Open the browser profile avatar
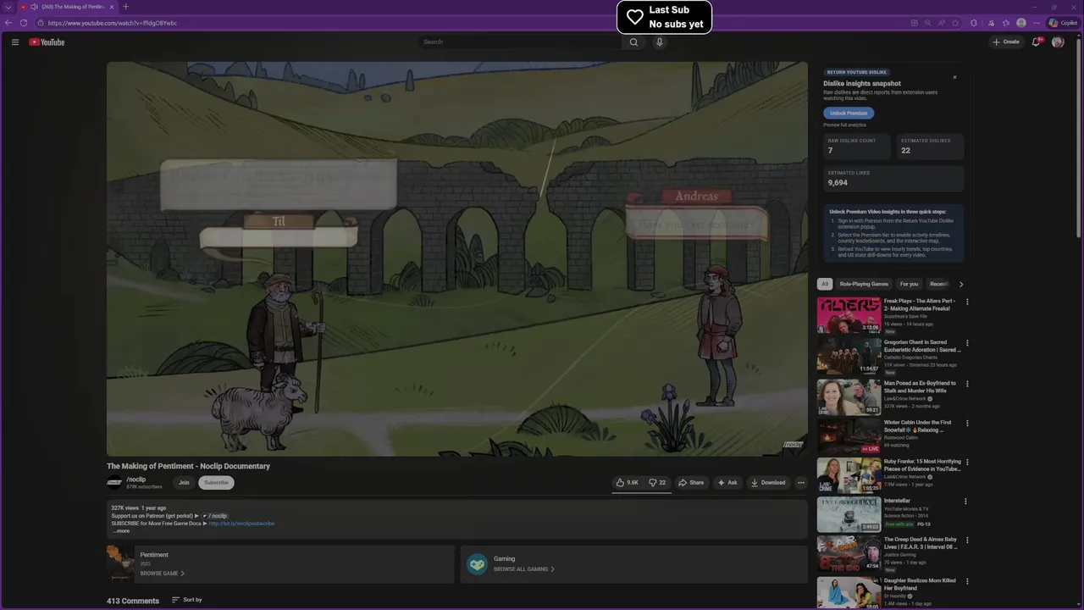 [1021, 23]
